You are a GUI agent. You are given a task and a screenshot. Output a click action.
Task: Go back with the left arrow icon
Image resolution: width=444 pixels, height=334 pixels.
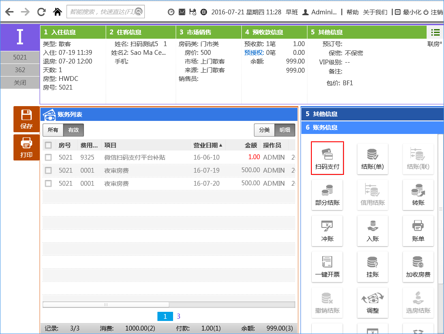tap(9, 12)
